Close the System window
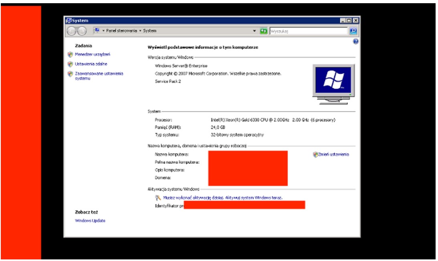 click(355, 20)
